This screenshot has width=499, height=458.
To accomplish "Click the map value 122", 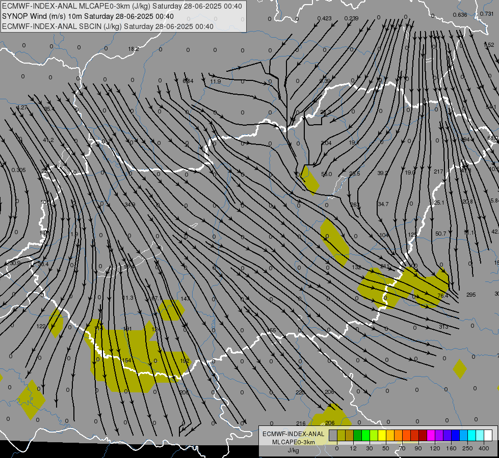I will coord(41,326).
